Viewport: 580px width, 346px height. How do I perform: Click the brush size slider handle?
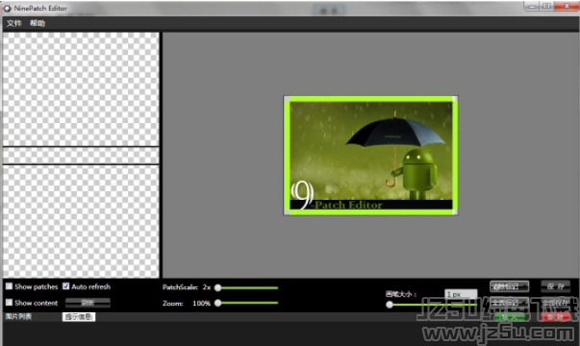click(x=390, y=305)
